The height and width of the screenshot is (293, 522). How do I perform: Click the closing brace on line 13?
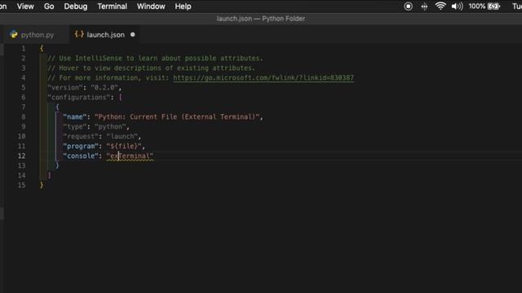pos(57,166)
